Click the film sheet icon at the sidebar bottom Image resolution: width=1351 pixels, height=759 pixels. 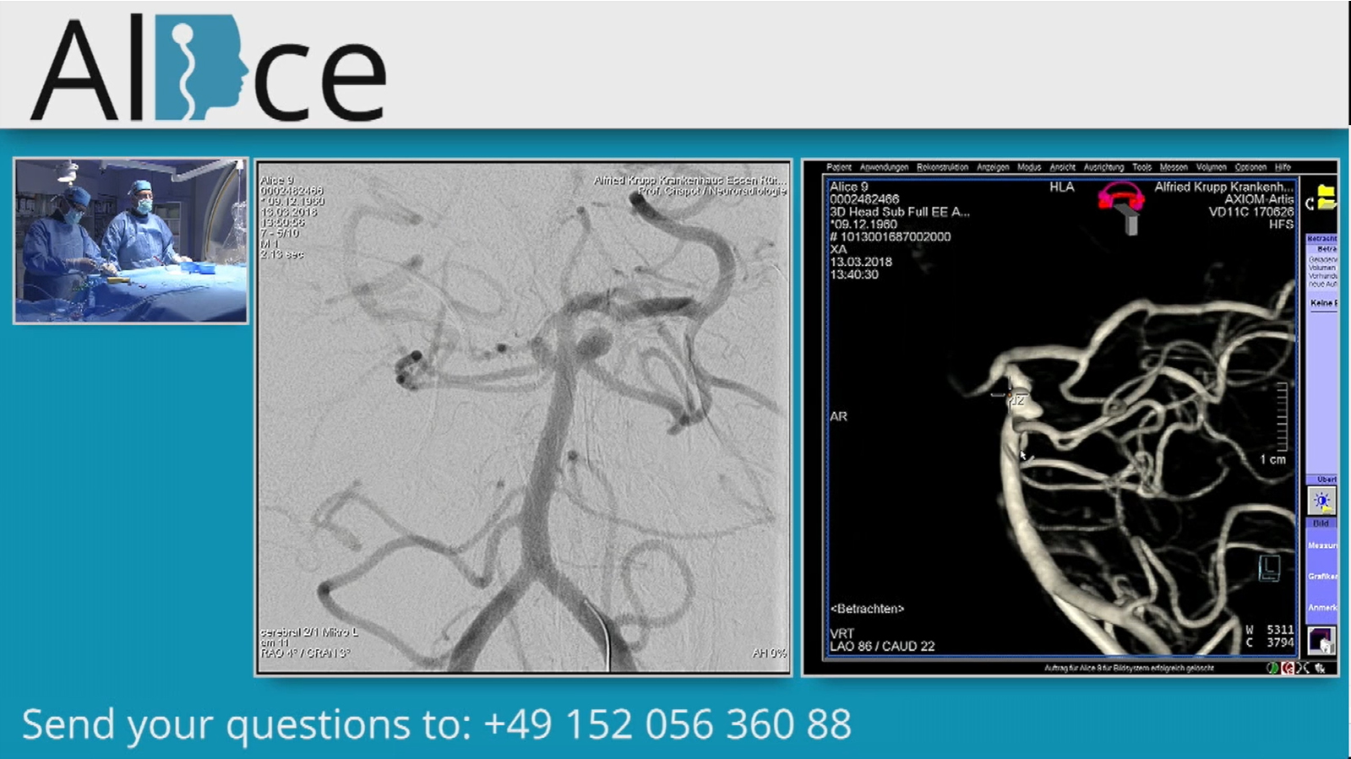1321,640
